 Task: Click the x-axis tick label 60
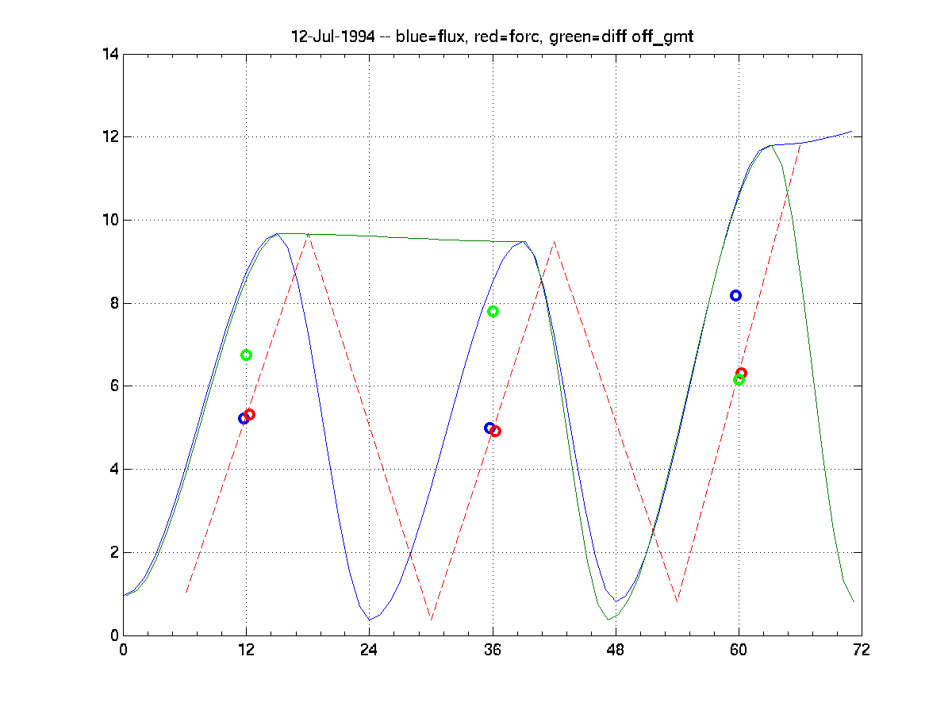(x=739, y=650)
